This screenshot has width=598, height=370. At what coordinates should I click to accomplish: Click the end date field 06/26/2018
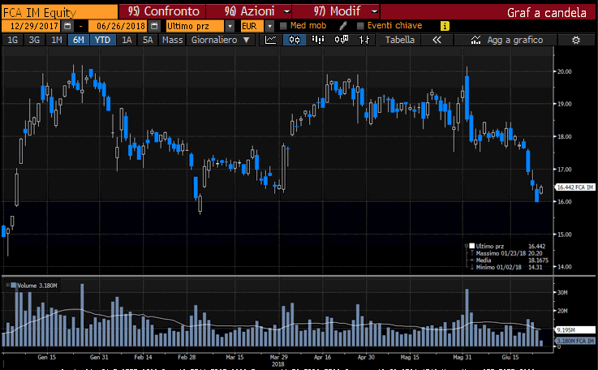pos(118,26)
